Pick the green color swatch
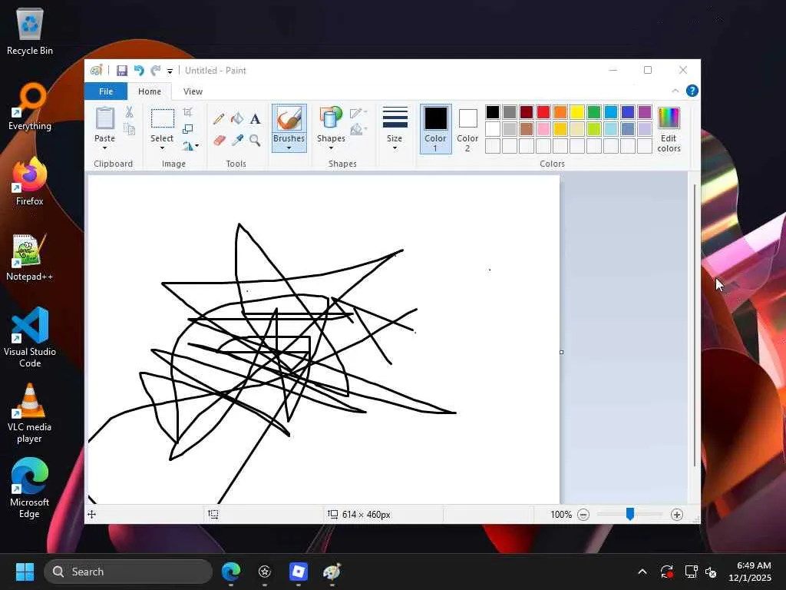The width and height of the screenshot is (786, 590). tap(594, 112)
